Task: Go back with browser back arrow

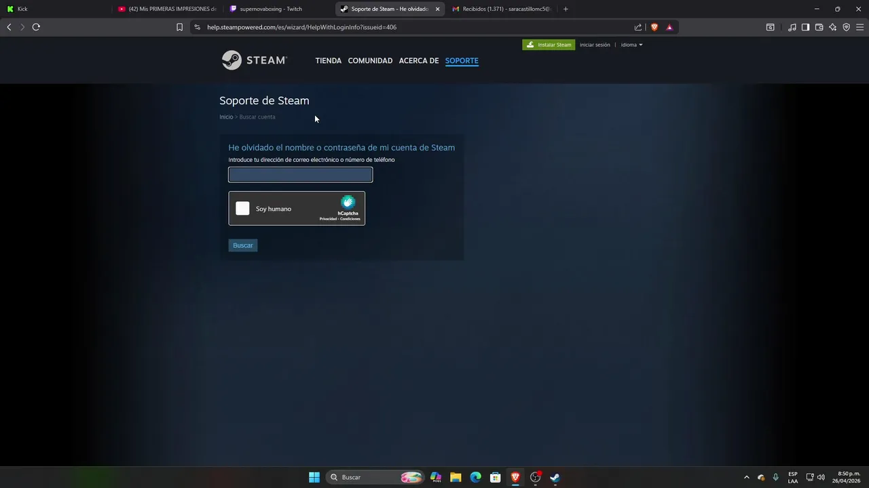Action: tap(9, 27)
